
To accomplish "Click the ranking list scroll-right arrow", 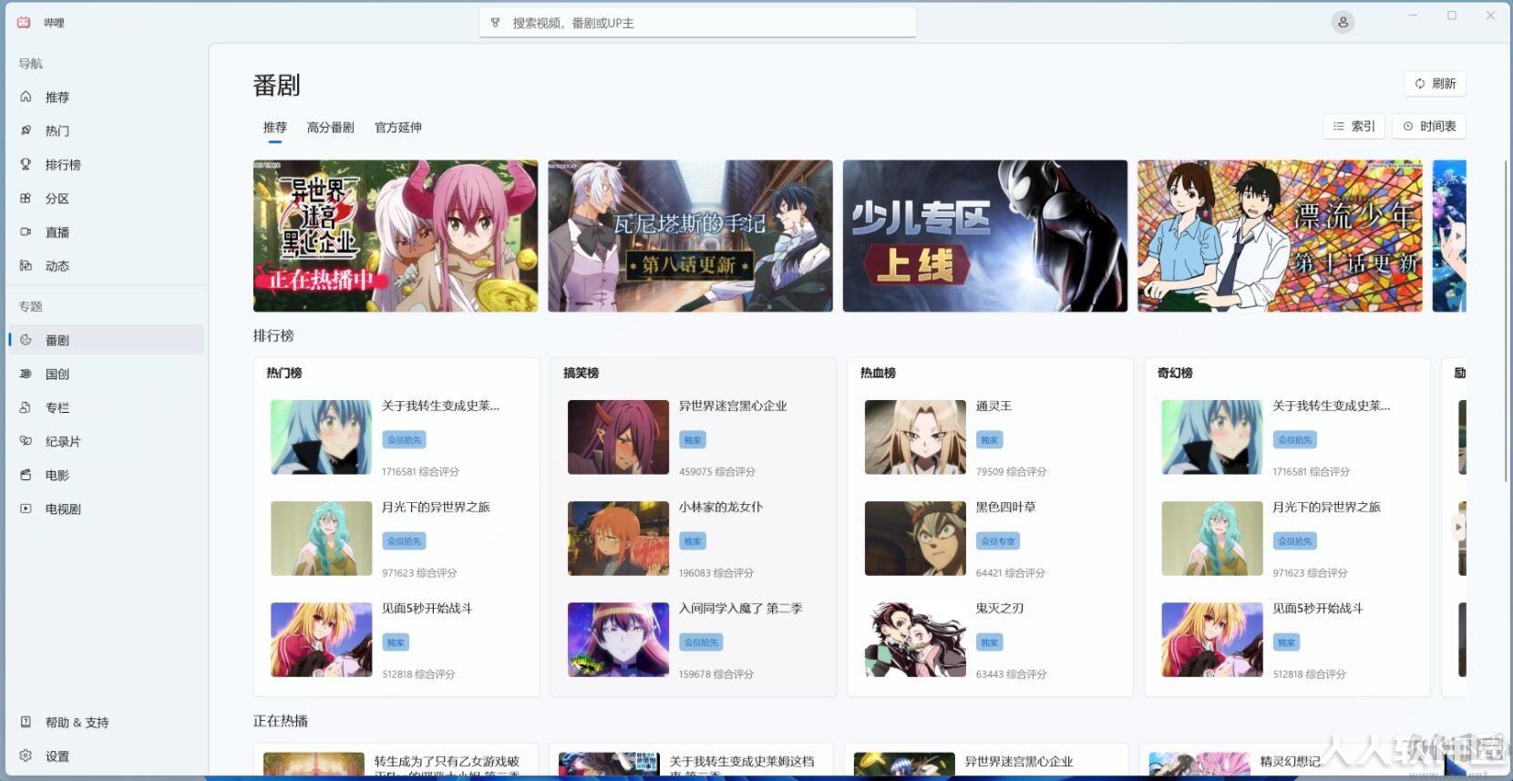I will point(1457,527).
